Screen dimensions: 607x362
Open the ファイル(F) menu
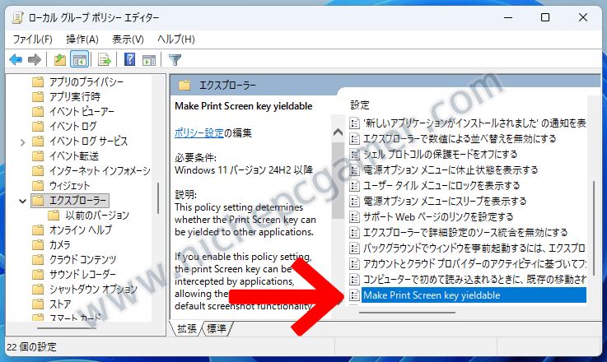pos(32,39)
